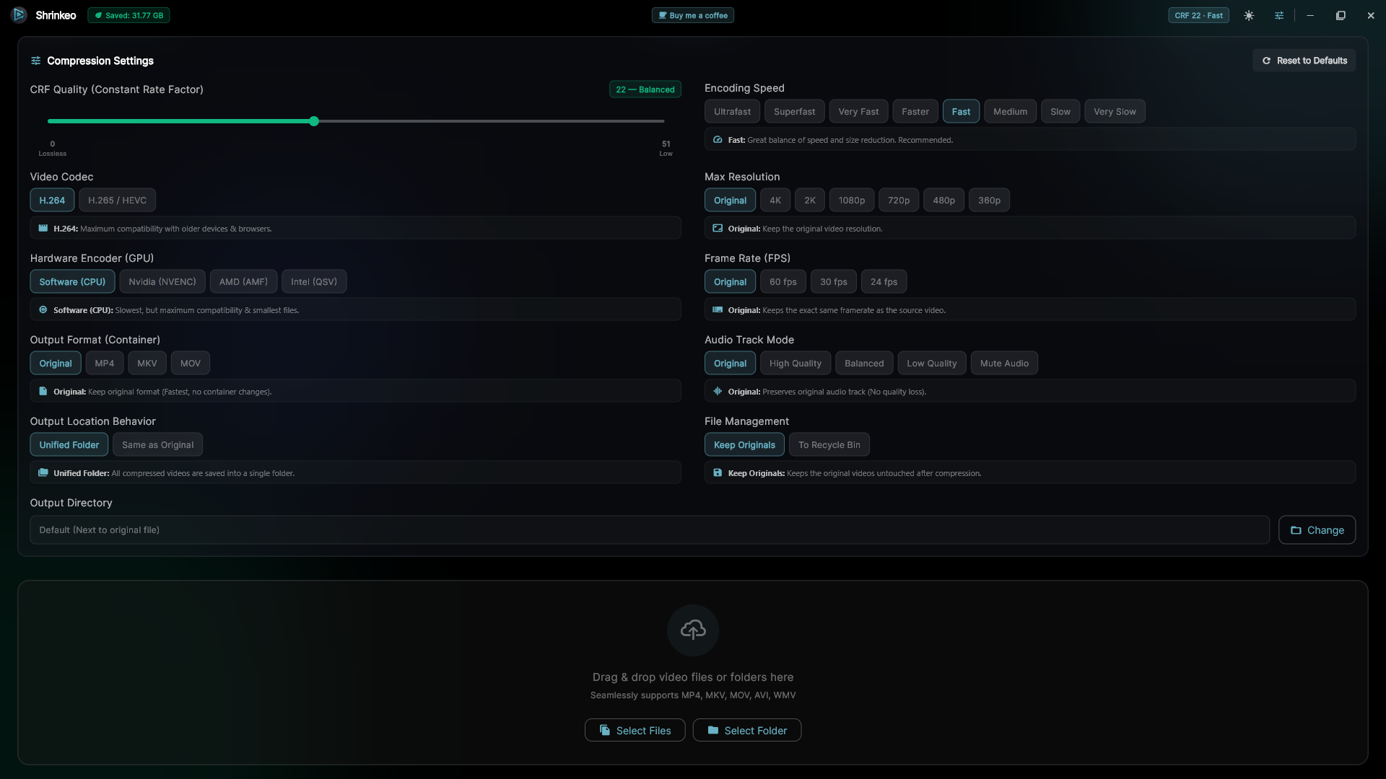Click Reset to Defaults button

[1304, 61]
